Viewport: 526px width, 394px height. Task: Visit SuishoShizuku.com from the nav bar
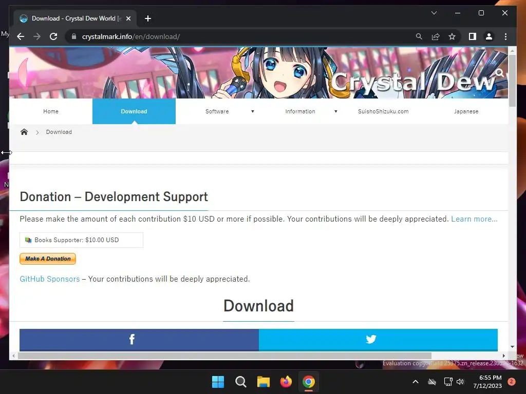coord(383,111)
